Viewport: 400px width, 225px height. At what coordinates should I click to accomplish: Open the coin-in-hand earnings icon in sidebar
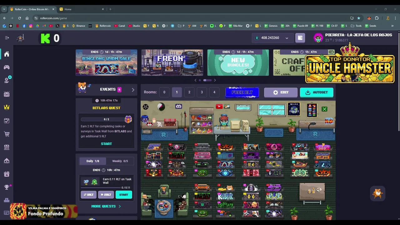(7, 80)
